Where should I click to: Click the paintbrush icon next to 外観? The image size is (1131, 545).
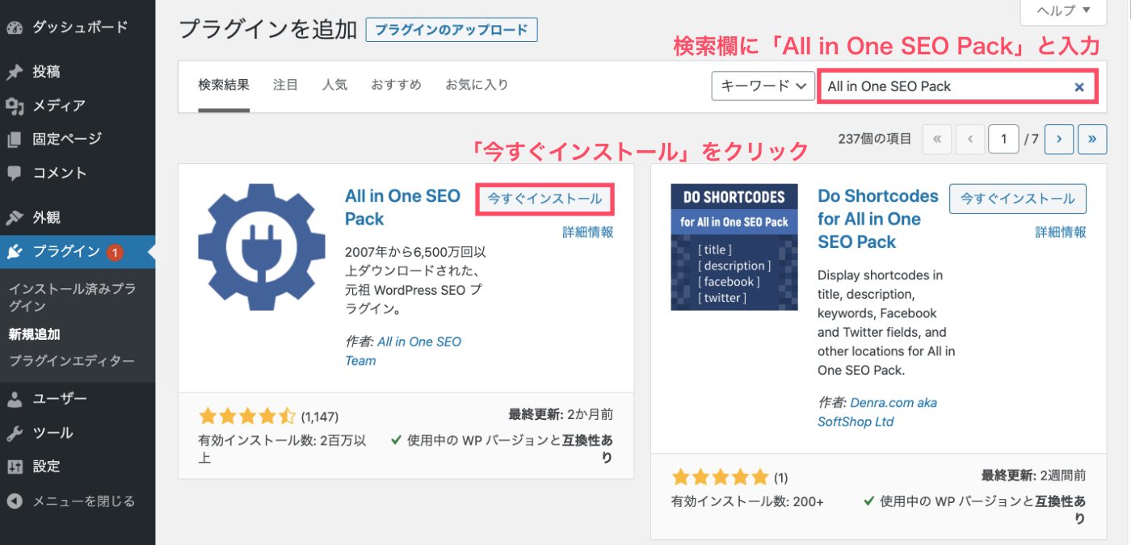[x=15, y=218]
